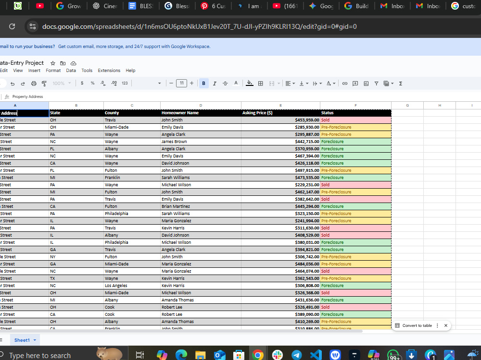Open the View menu
This screenshot has height=360, width=481.
[x=18, y=71]
